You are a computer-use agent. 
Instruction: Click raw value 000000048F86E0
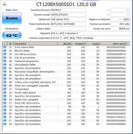(x=116, y=124)
